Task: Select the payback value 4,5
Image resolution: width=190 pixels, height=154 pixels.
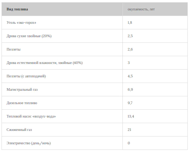Action: (130, 76)
